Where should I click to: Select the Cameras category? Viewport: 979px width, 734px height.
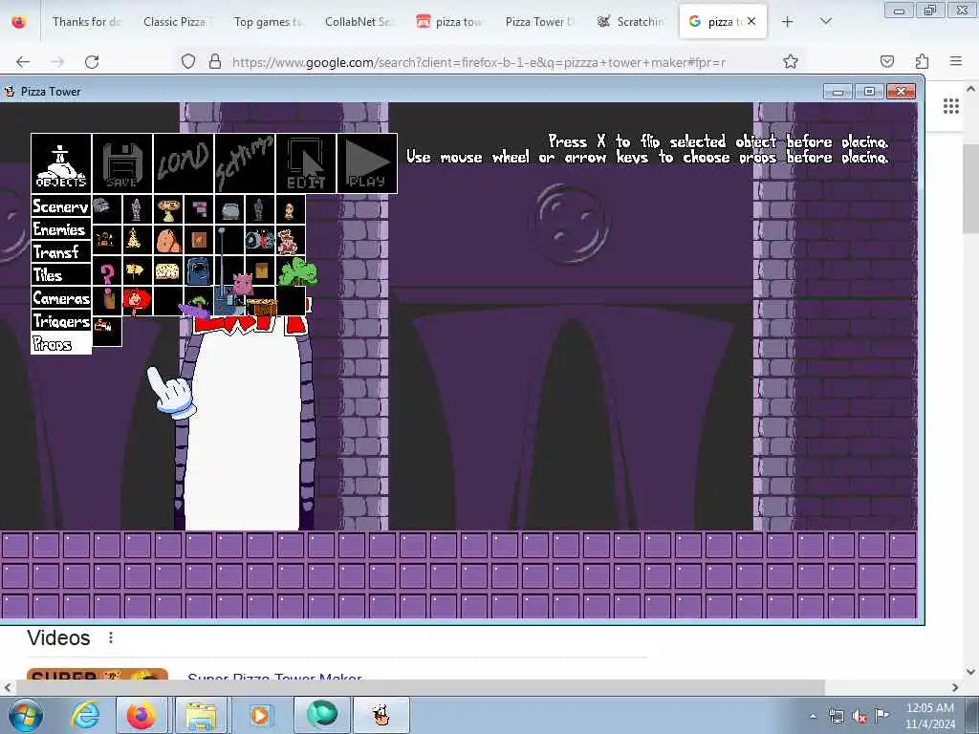[x=61, y=298]
